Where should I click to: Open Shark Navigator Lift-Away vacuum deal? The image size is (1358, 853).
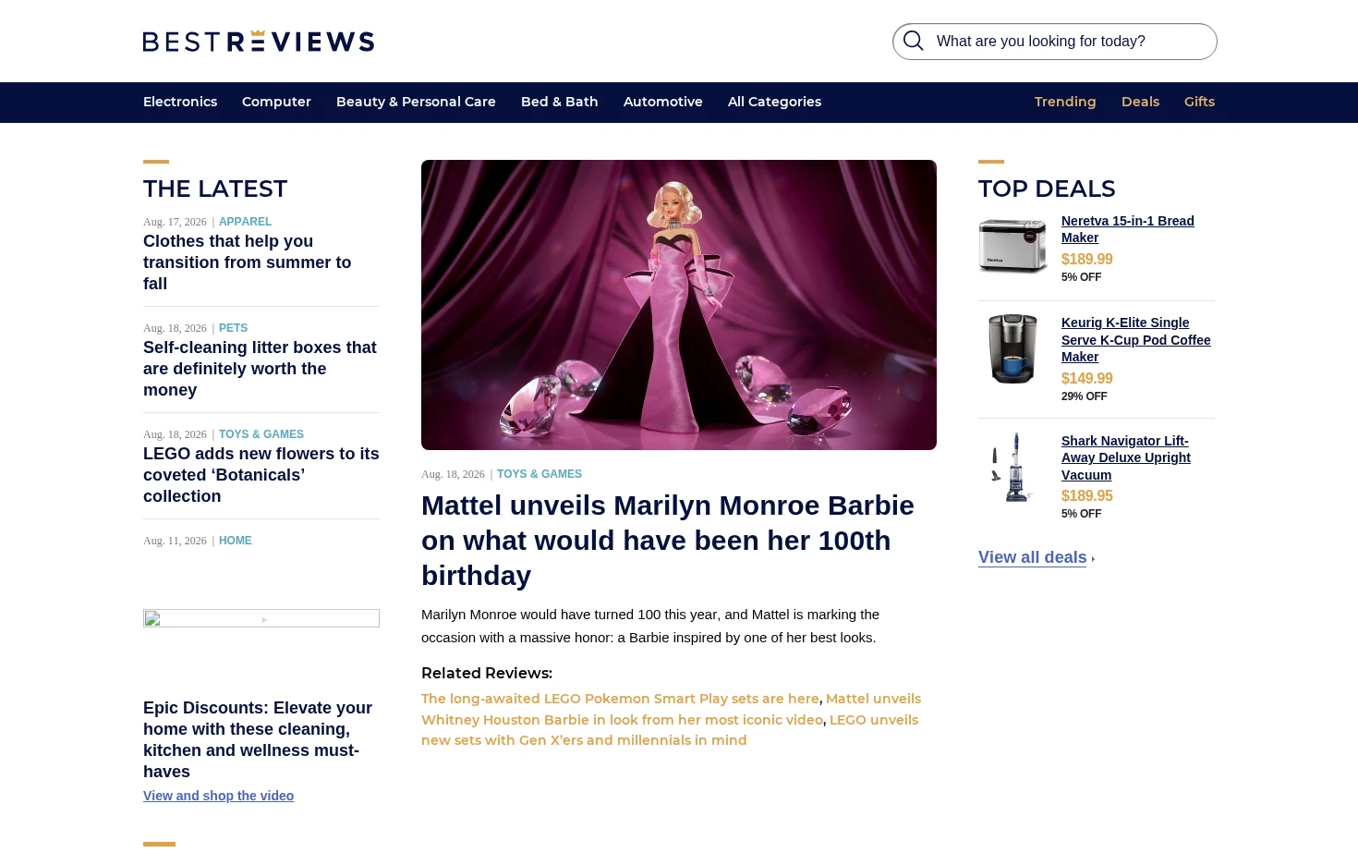1126,458
